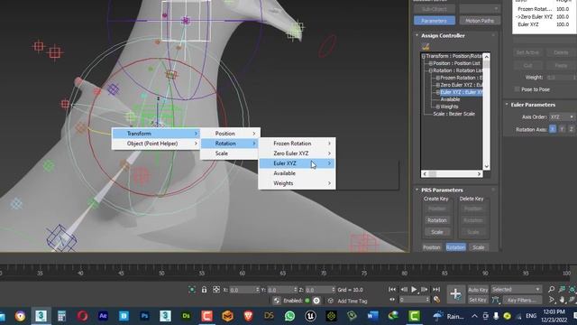
Task: Click the Assign Controller icon button
Action: 426,47
